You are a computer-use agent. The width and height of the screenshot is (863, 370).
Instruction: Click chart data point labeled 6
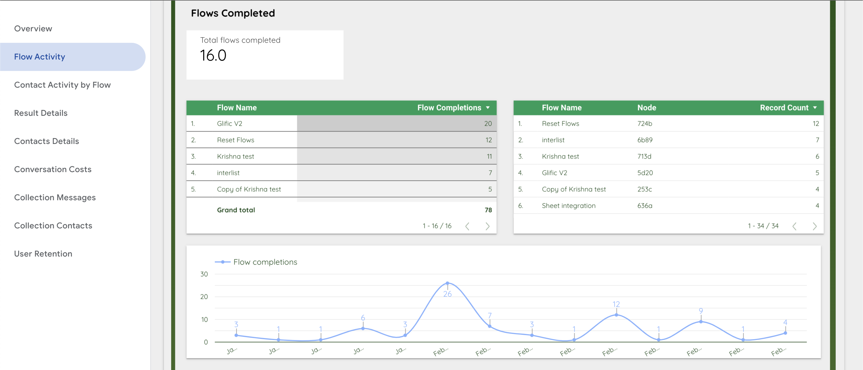tap(363, 329)
